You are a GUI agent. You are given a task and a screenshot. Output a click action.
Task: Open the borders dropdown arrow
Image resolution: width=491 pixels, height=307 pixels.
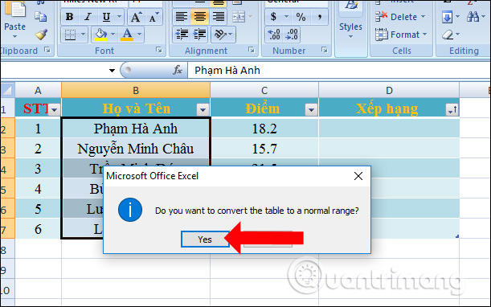click(84, 35)
